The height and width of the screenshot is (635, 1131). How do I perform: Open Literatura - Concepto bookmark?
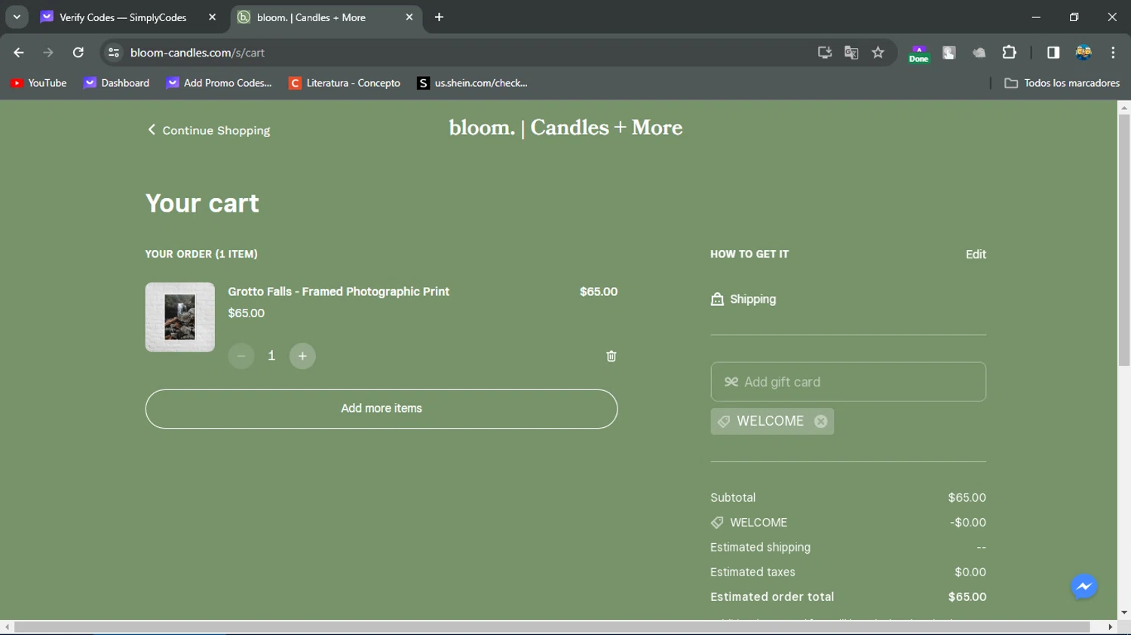pos(345,83)
